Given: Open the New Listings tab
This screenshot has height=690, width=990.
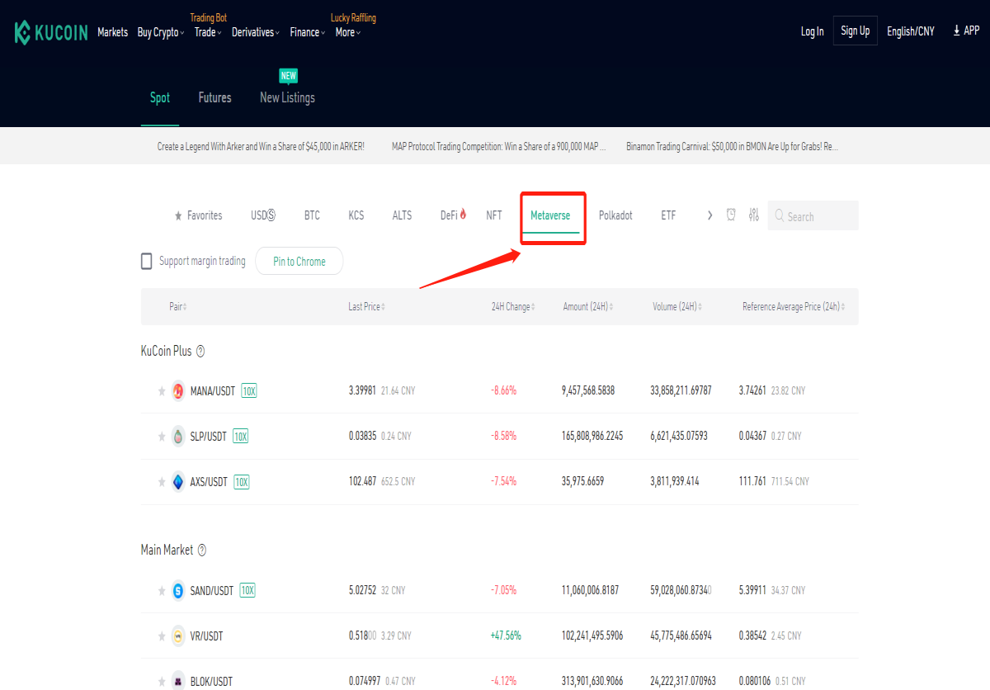Looking at the screenshot, I should click(x=287, y=97).
